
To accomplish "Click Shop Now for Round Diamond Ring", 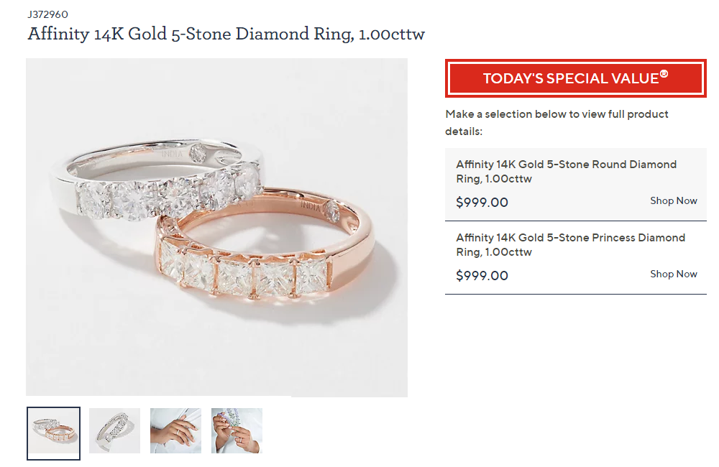I will (x=673, y=201).
